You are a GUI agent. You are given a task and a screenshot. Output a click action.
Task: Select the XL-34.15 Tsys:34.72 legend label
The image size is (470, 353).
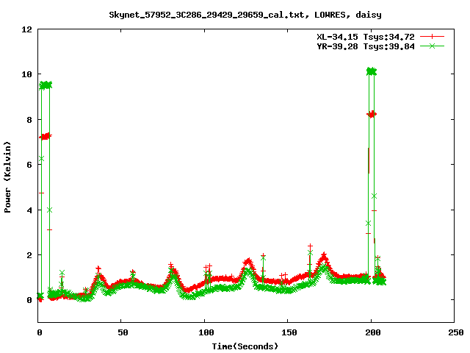pyautogui.click(x=366, y=37)
